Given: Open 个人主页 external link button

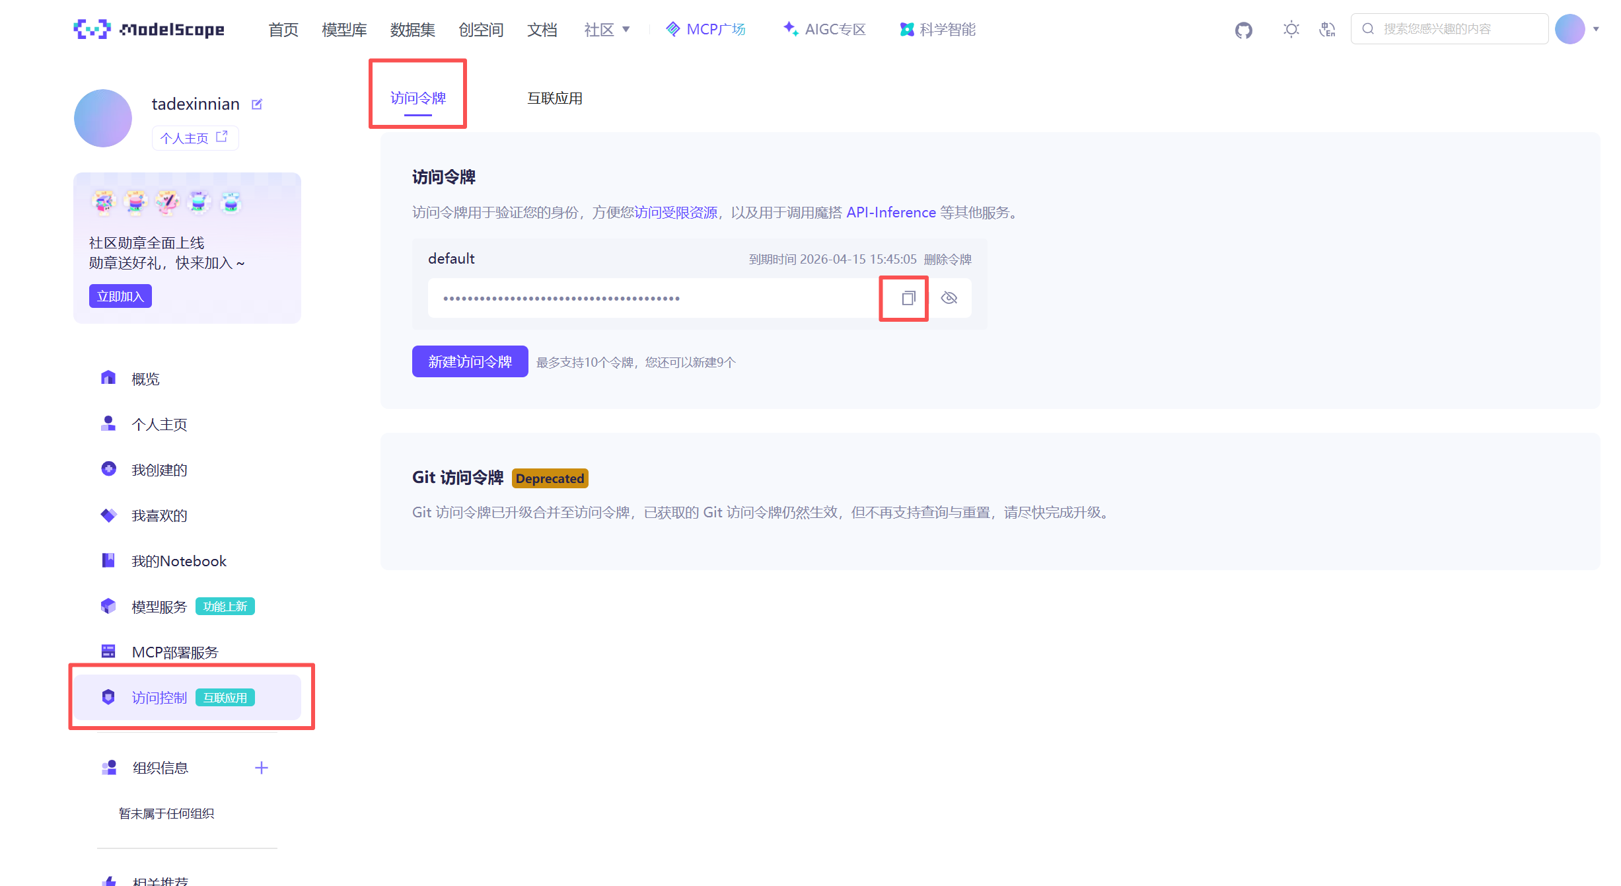Looking at the screenshot, I should pos(194,138).
